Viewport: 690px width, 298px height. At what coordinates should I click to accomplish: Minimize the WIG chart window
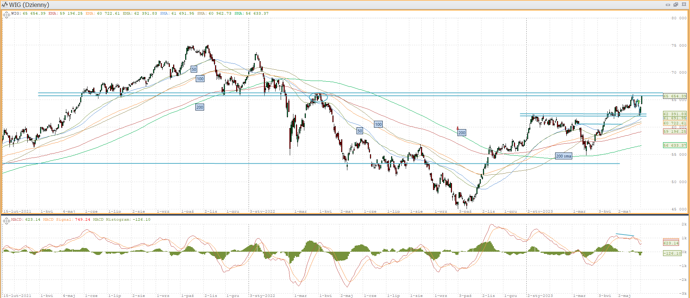click(668, 5)
